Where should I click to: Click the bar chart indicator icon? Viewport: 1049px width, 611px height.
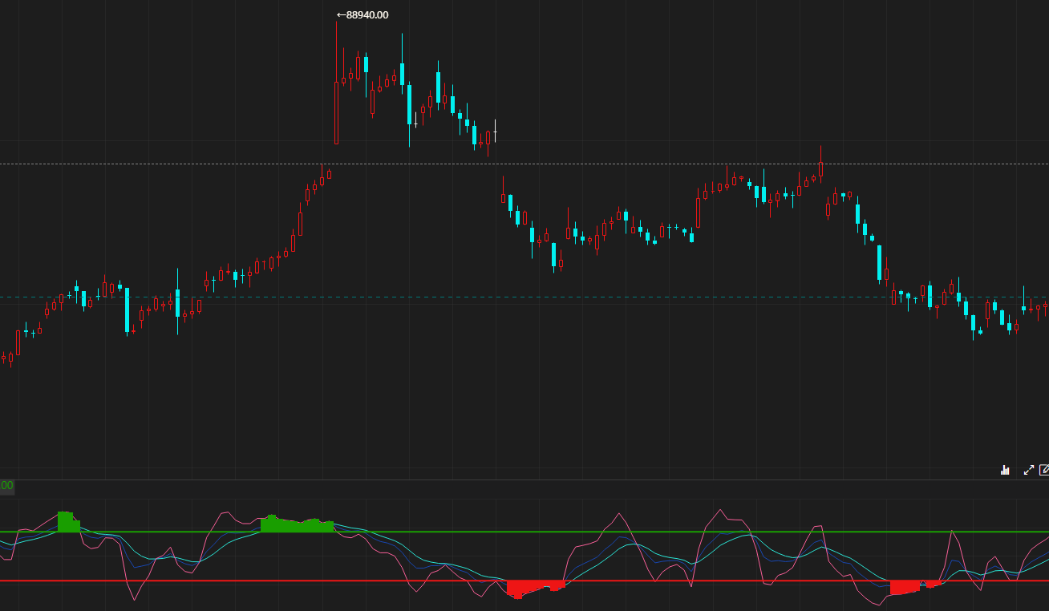1005,470
